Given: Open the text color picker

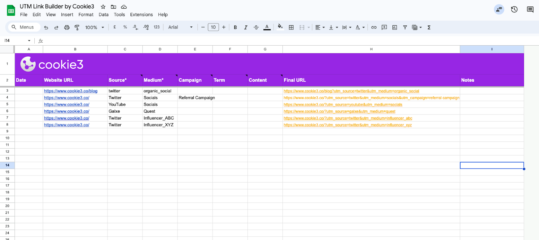Looking at the screenshot, I should click(267, 27).
